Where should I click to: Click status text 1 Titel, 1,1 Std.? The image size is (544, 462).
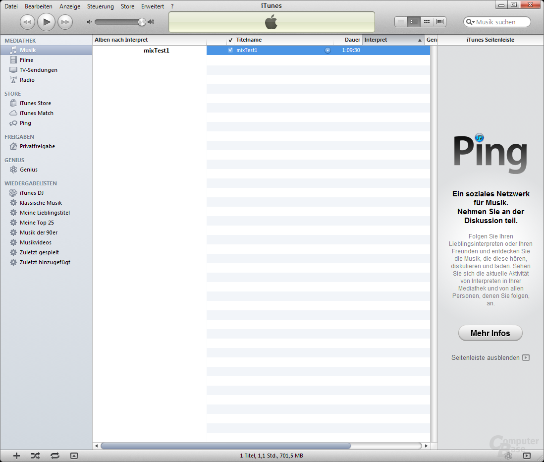pos(272,456)
